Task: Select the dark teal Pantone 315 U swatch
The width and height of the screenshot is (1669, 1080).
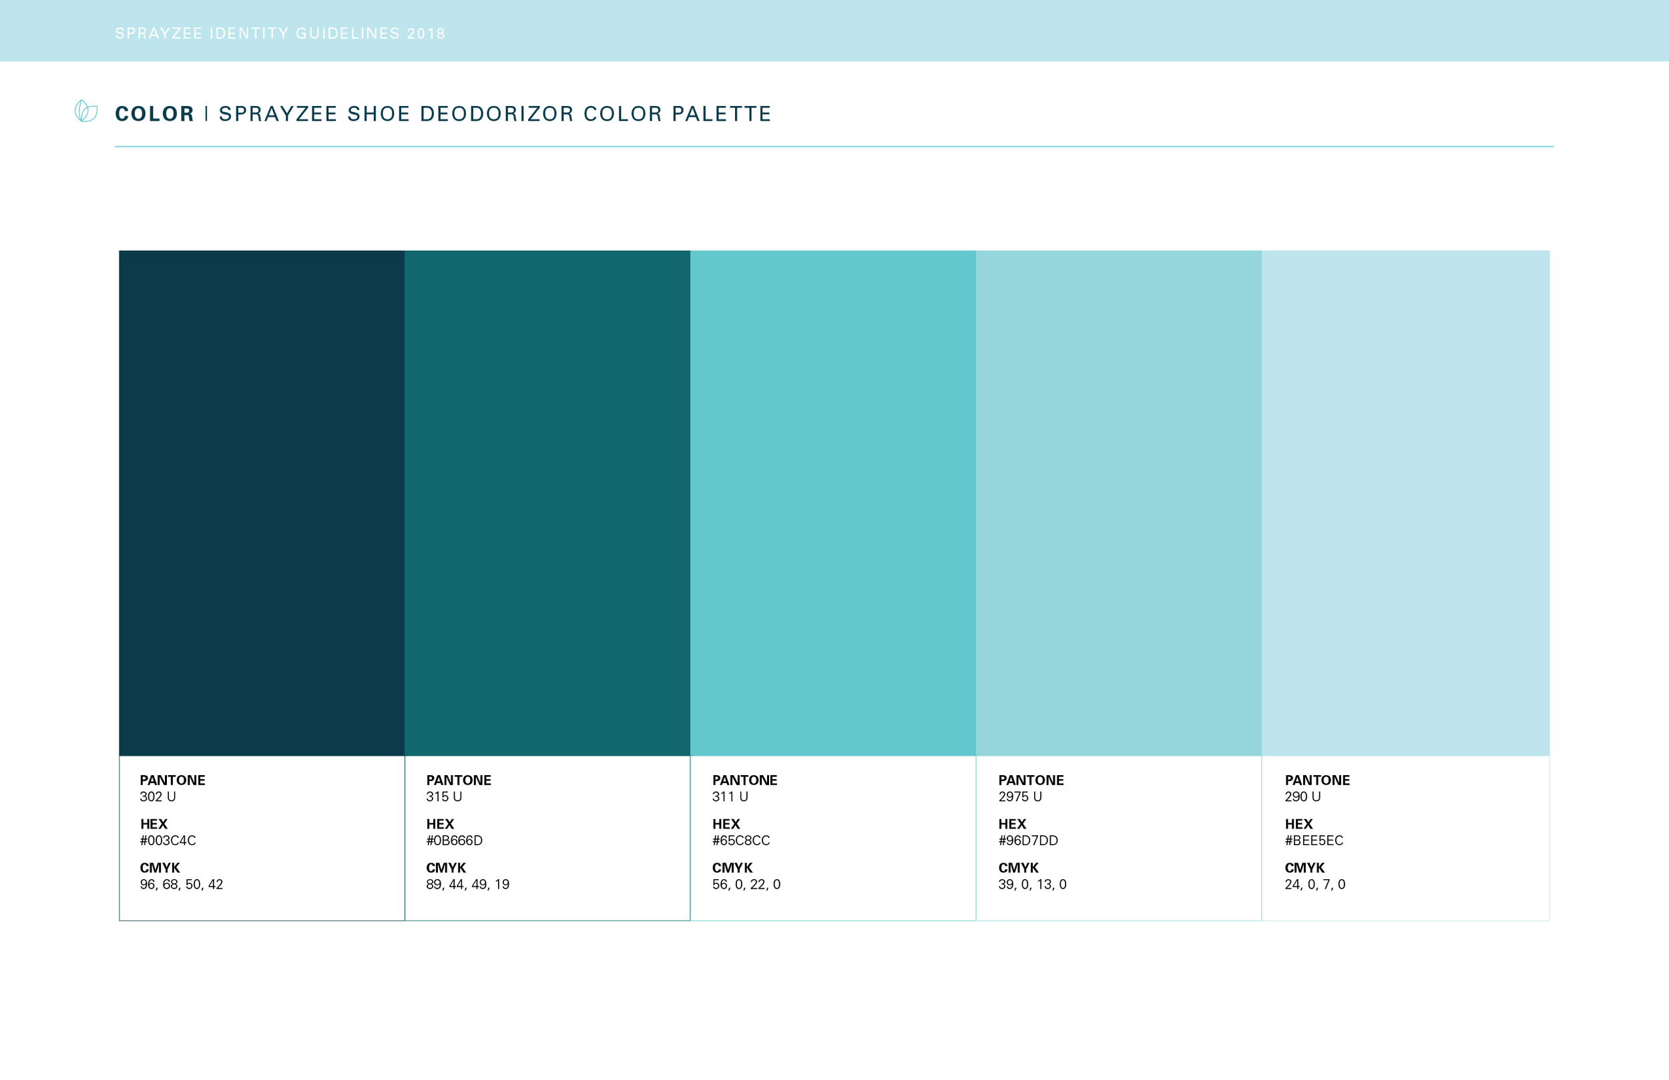Action: (547, 502)
